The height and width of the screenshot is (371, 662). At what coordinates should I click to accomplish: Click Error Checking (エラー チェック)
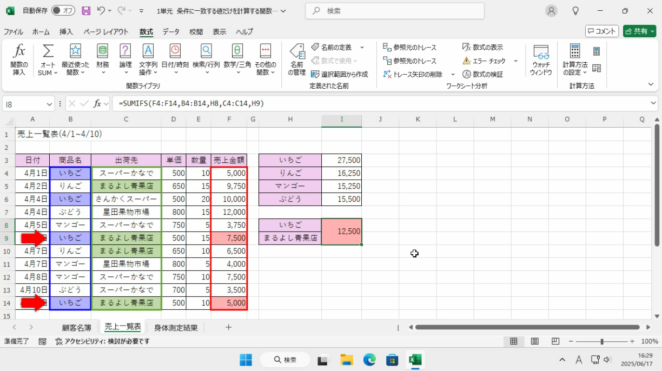(x=484, y=61)
